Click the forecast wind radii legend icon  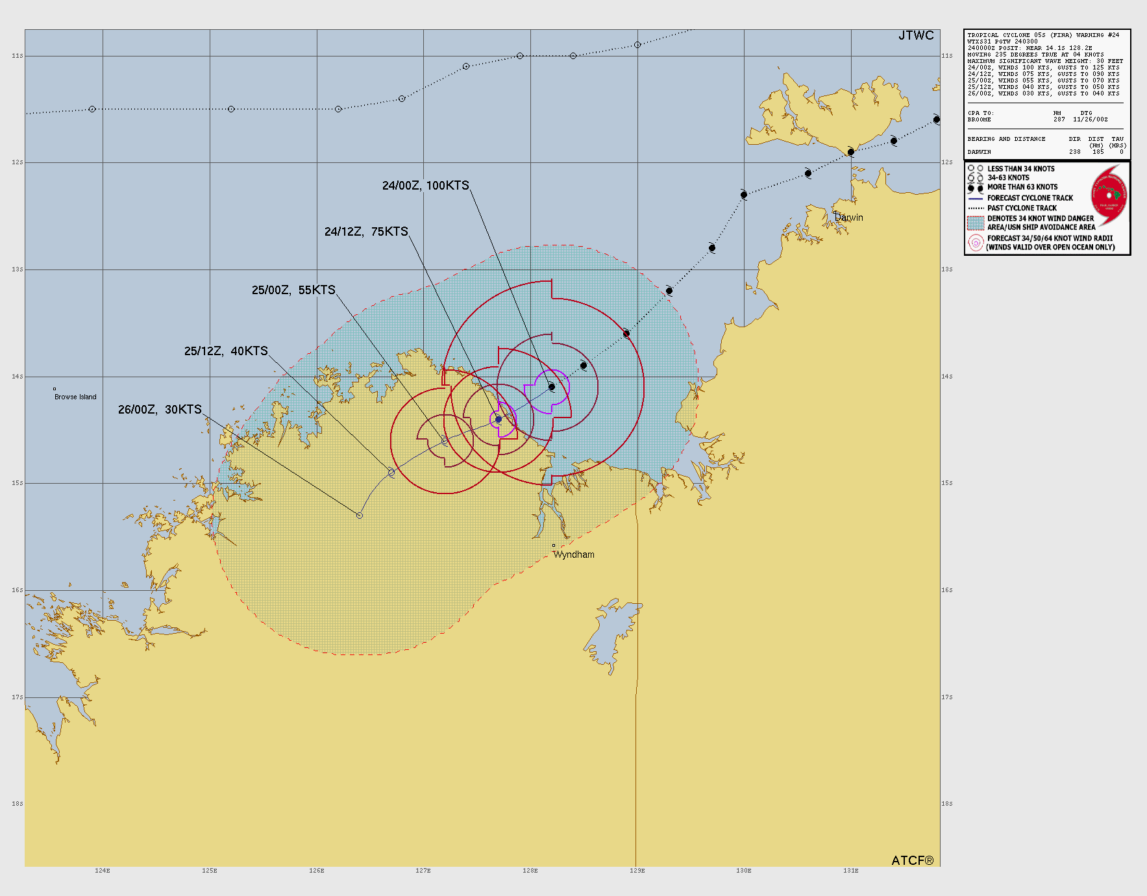click(x=976, y=243)
